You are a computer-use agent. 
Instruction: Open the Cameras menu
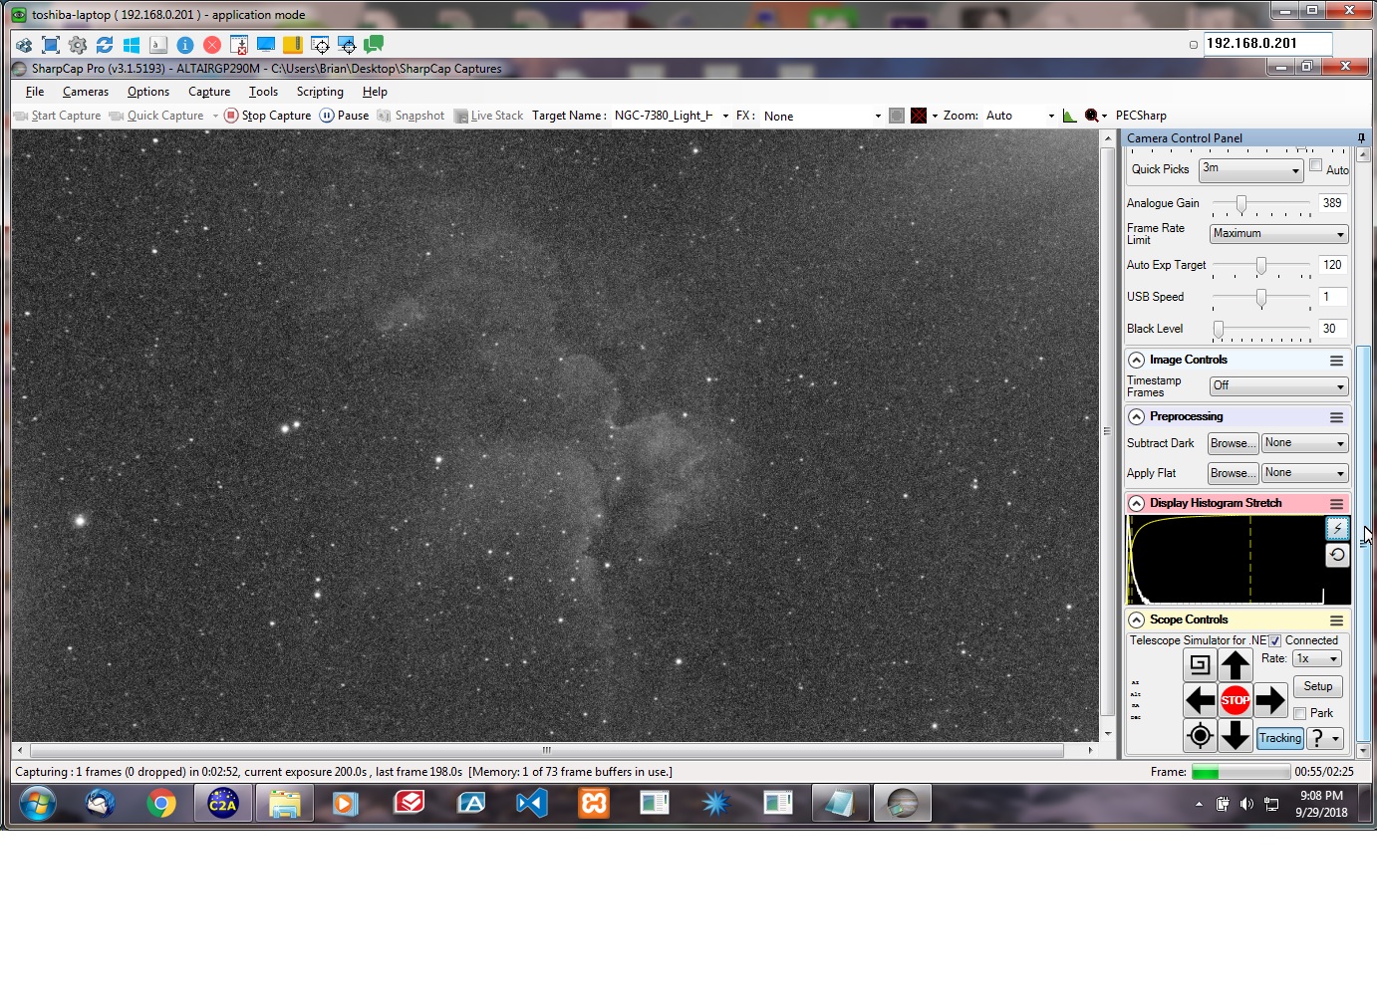(x=86, y=92)
